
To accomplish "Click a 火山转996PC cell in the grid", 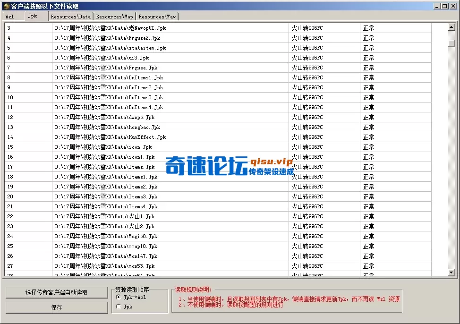I will click(x=307, y=27).
